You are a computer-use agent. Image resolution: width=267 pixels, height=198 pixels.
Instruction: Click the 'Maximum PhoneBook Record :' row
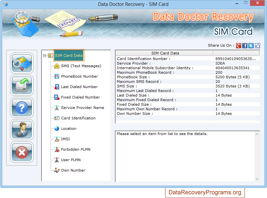[188, 72]
